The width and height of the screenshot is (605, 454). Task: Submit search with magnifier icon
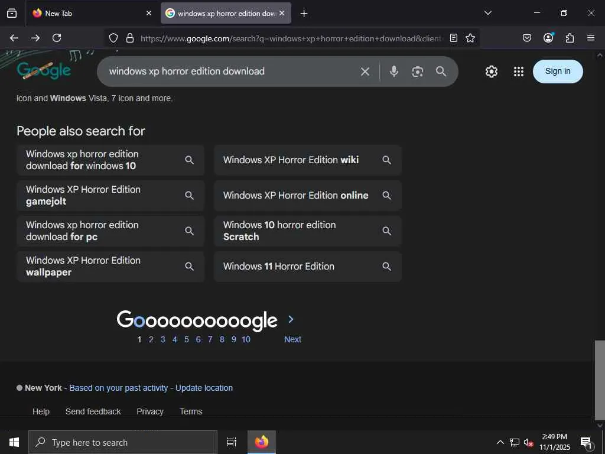click(441, 72)
